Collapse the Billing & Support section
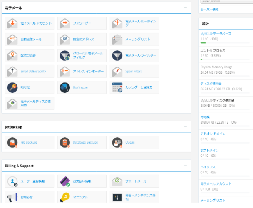This screenshot has width=253, height=208. click(x=186, y=165)
